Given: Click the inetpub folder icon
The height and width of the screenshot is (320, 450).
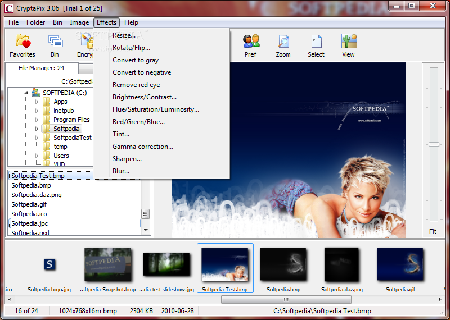Looking at the screenshot, I should click(x=46, y=111).
